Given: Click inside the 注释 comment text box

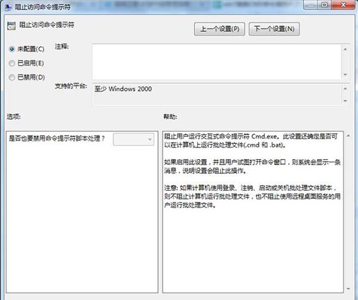Looking at the screenshot, I should [217, 62].
